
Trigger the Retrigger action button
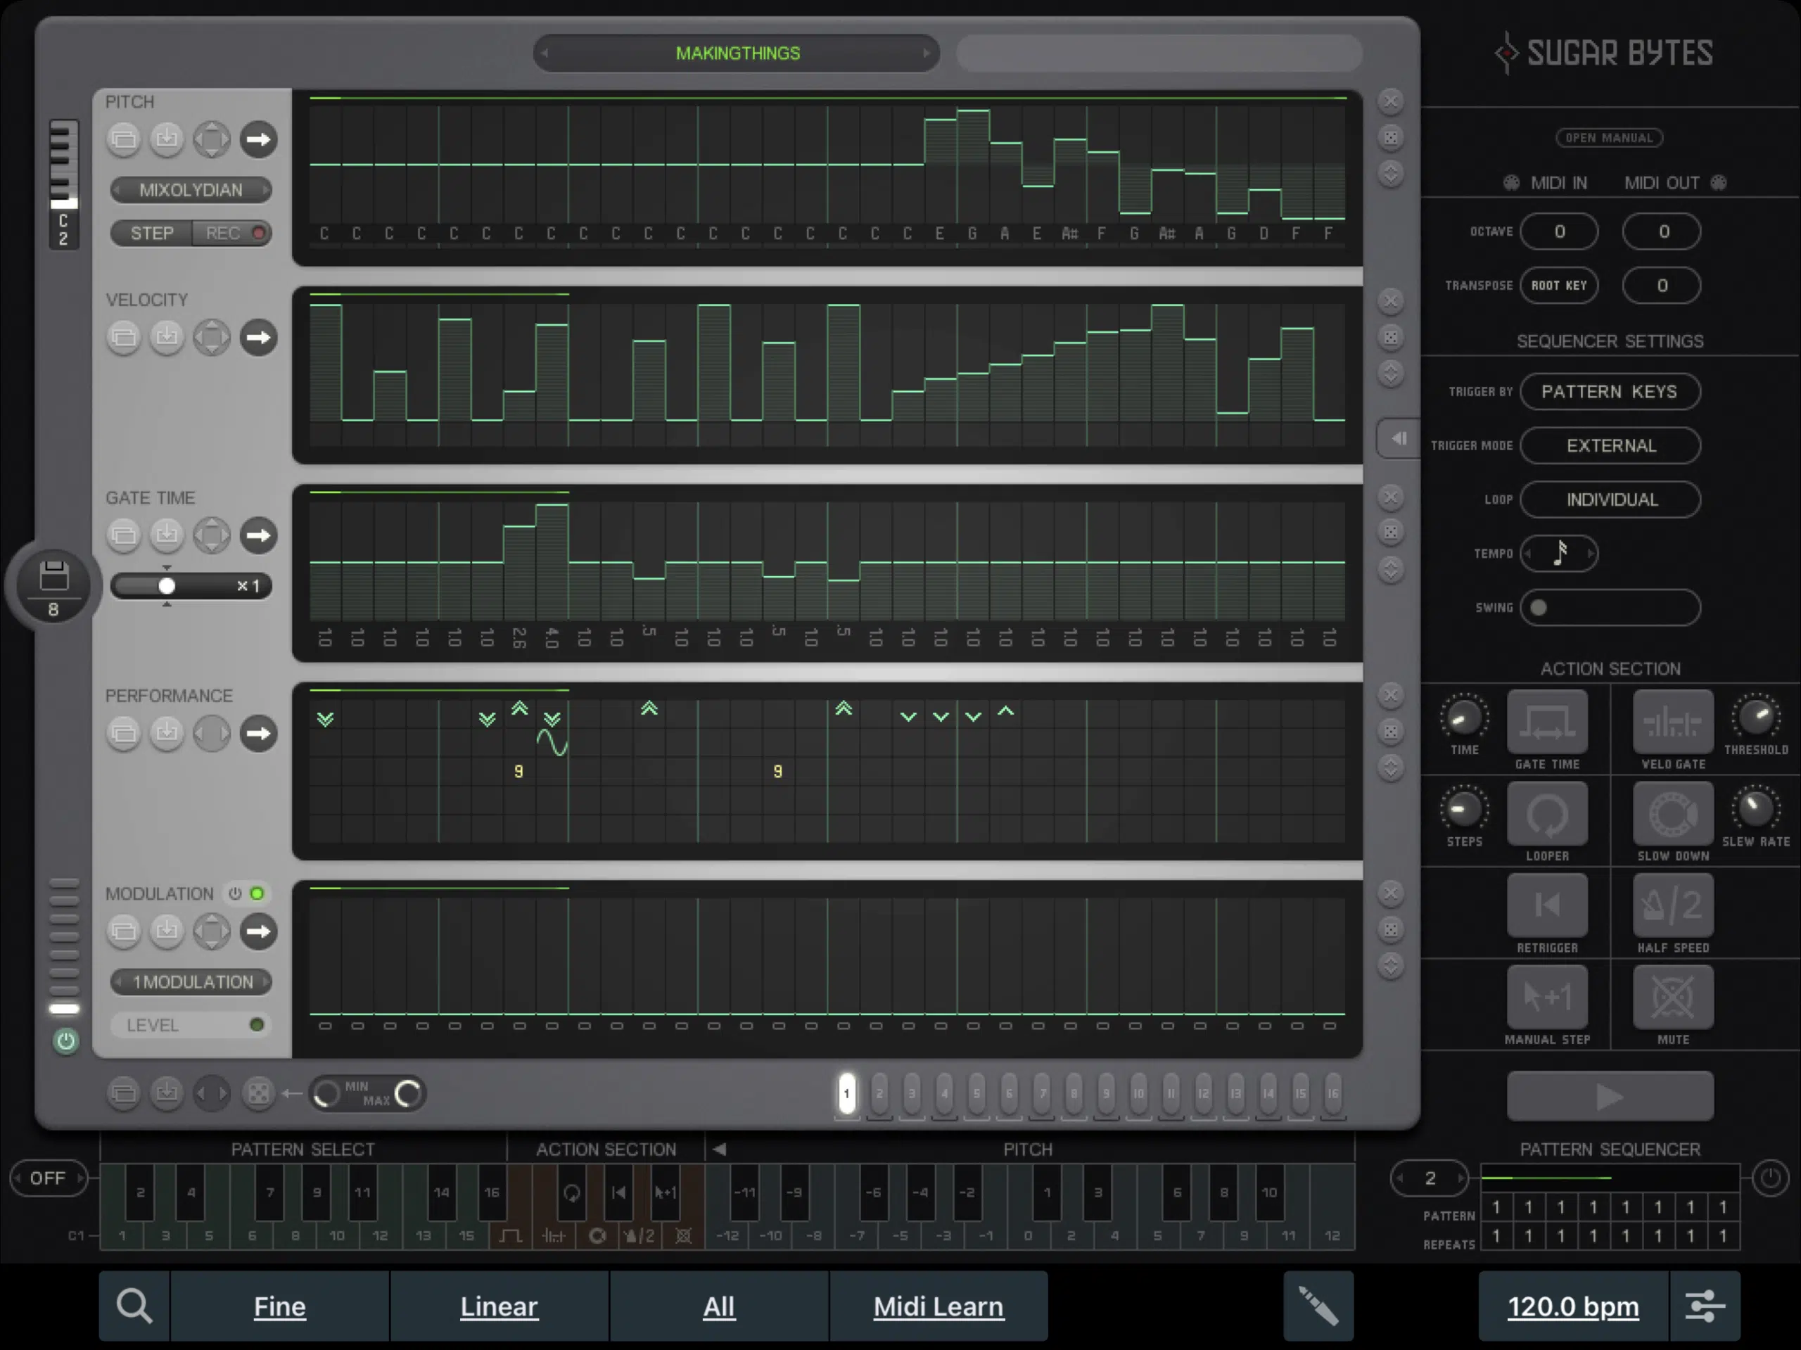pyautogui.click(x=1547, y=905)
